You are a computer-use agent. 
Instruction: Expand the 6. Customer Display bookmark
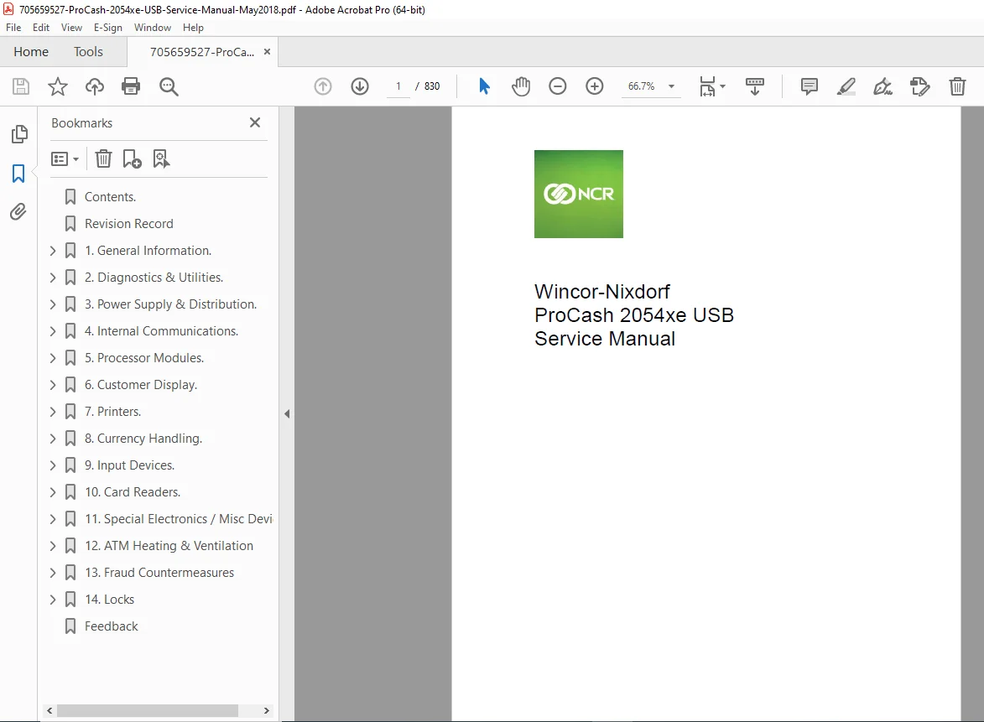pyautogui.click(x=53, y=385)
